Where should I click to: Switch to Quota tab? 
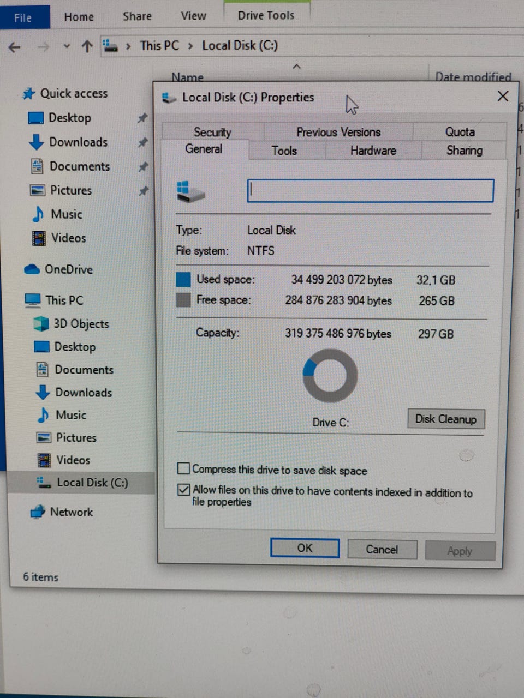click(460, 131)
